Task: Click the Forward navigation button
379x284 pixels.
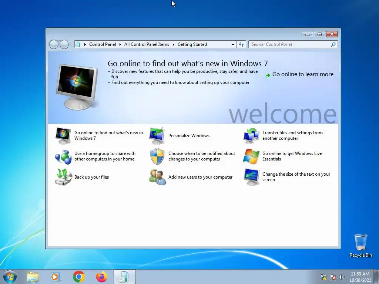Action: coord(64,44)
